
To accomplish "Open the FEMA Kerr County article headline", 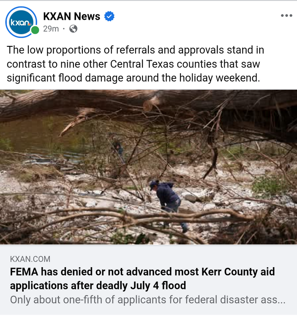I will (x=142, y=279).
